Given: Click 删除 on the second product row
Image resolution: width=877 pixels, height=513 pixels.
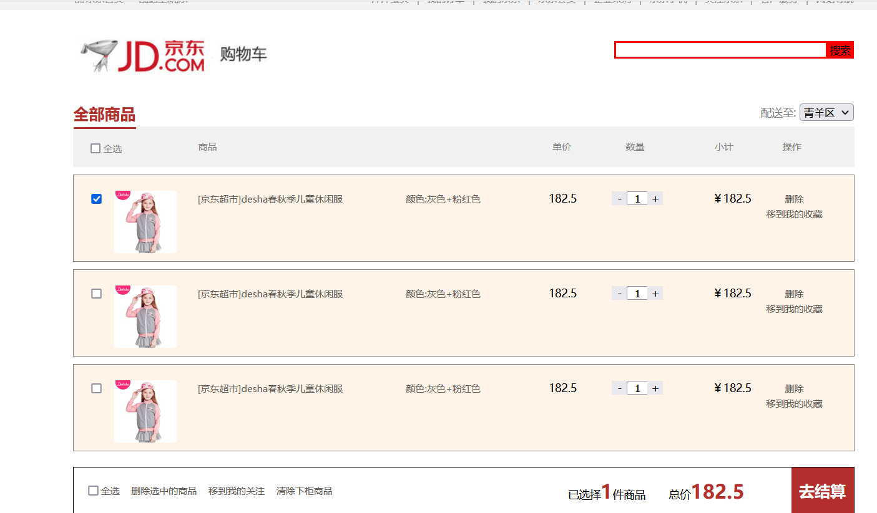Looking at the screenshot, I should [794, 294].
